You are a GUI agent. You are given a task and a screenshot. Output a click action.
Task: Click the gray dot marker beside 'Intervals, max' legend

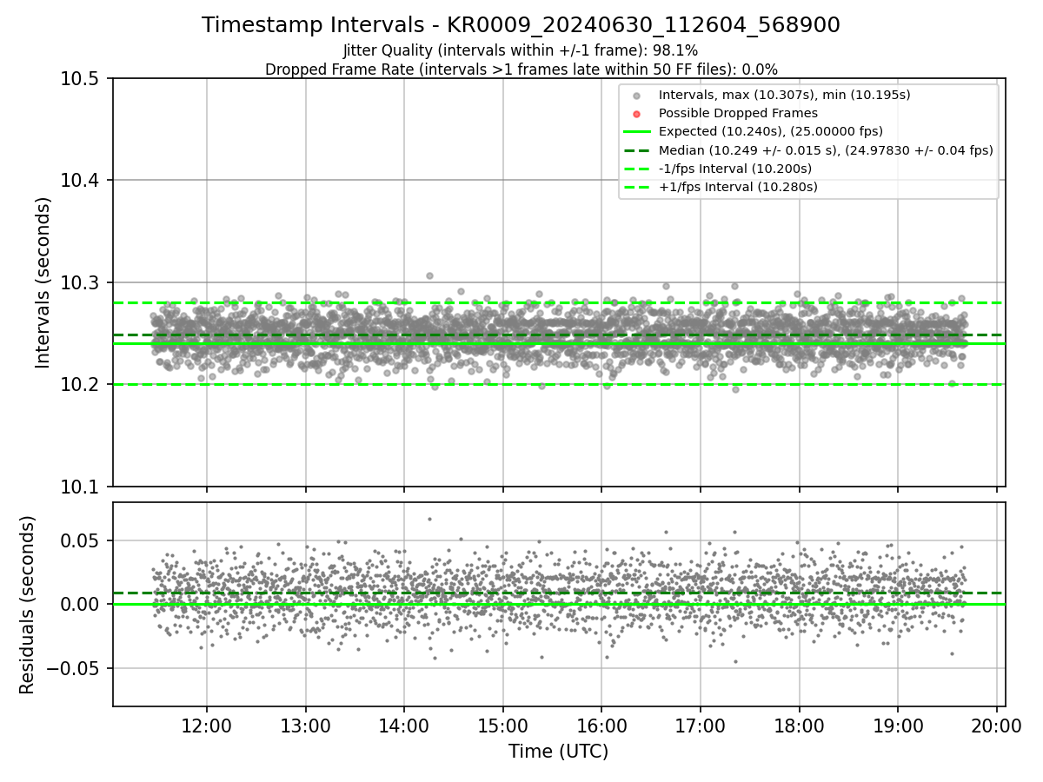click(637, 96)
